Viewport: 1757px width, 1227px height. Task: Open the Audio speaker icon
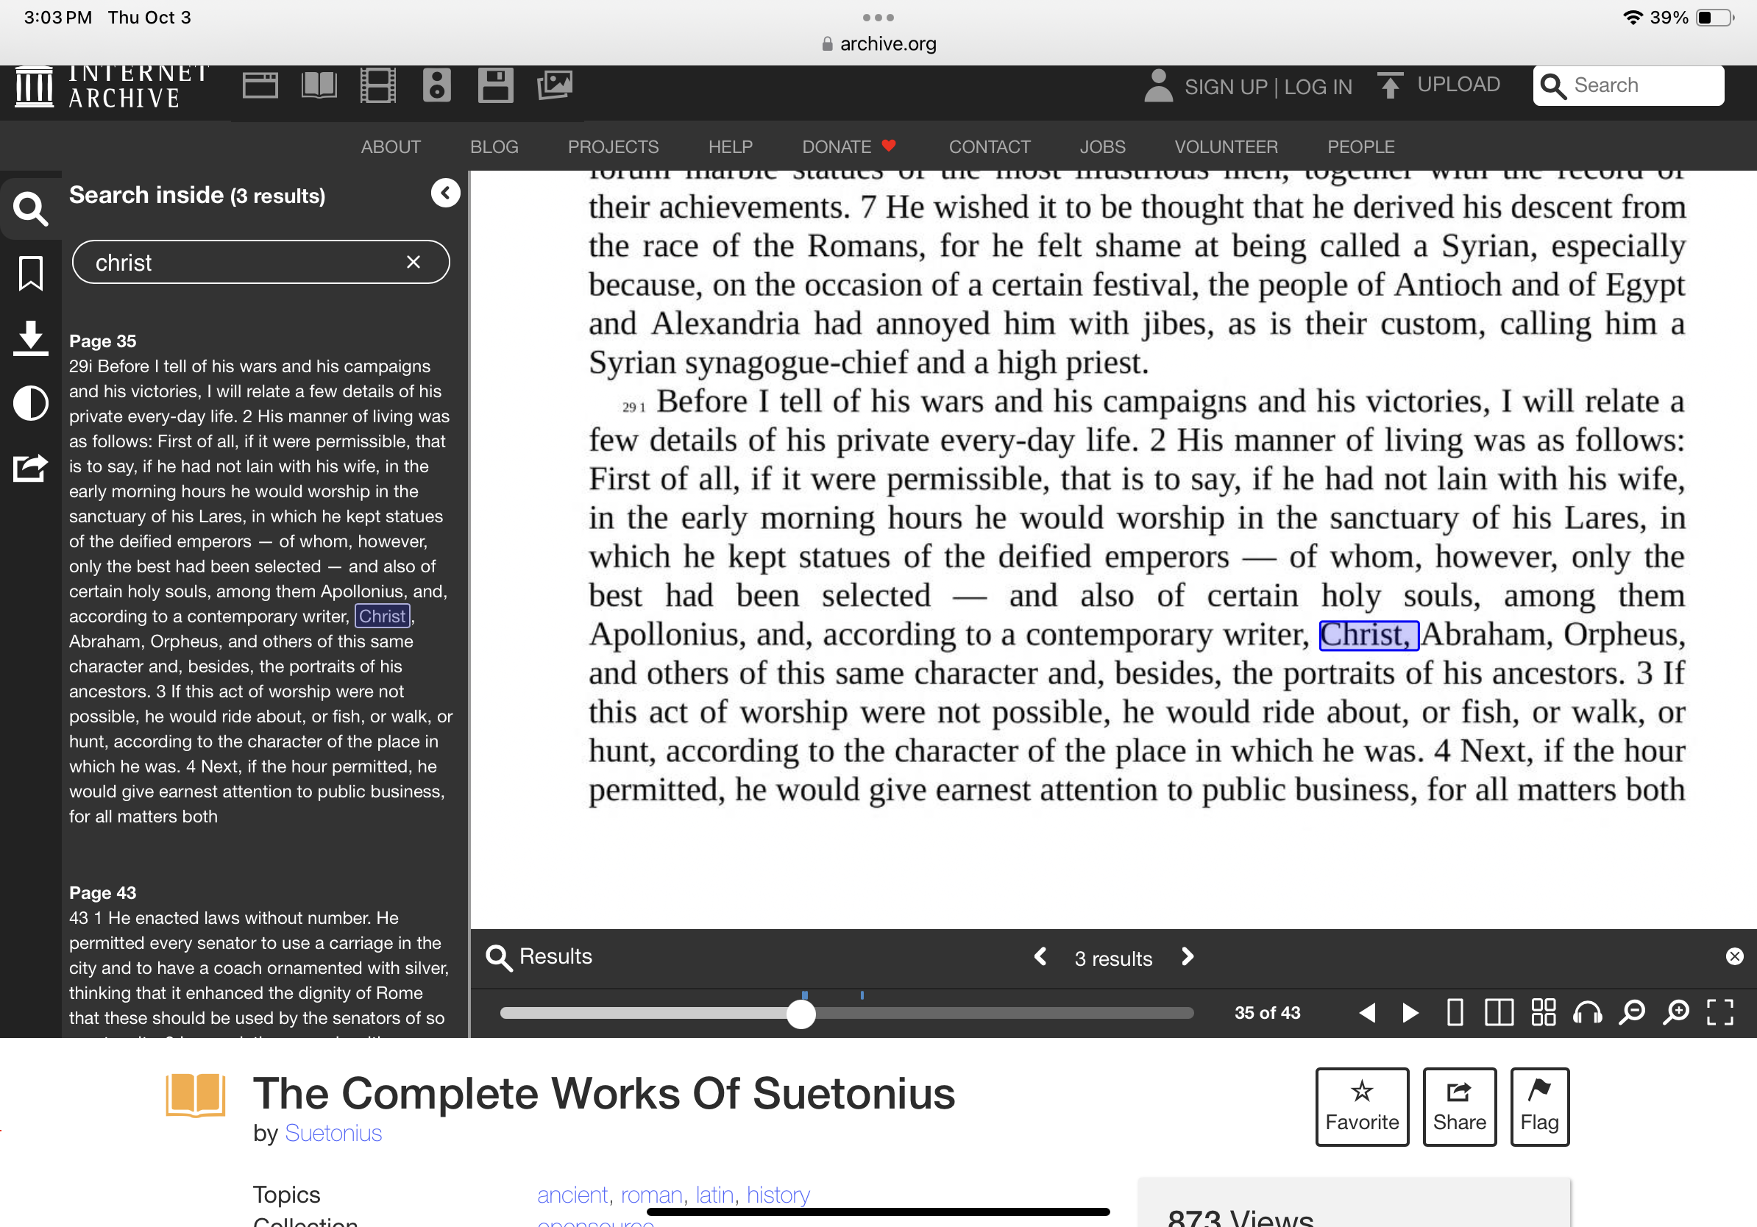coord(437,85)
